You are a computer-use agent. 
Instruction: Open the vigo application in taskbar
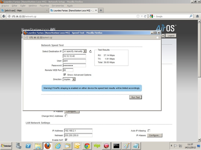click(x=97, y=146)
